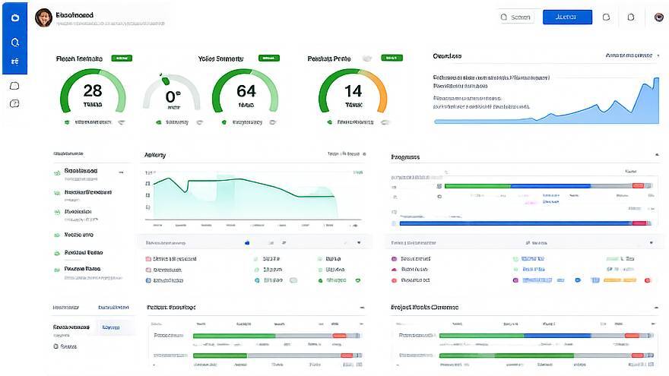Toggle the switch below the 14 gauge
The width and height of the screenshot is (669, 376).
pyautogui.click(x=385, y=122)
